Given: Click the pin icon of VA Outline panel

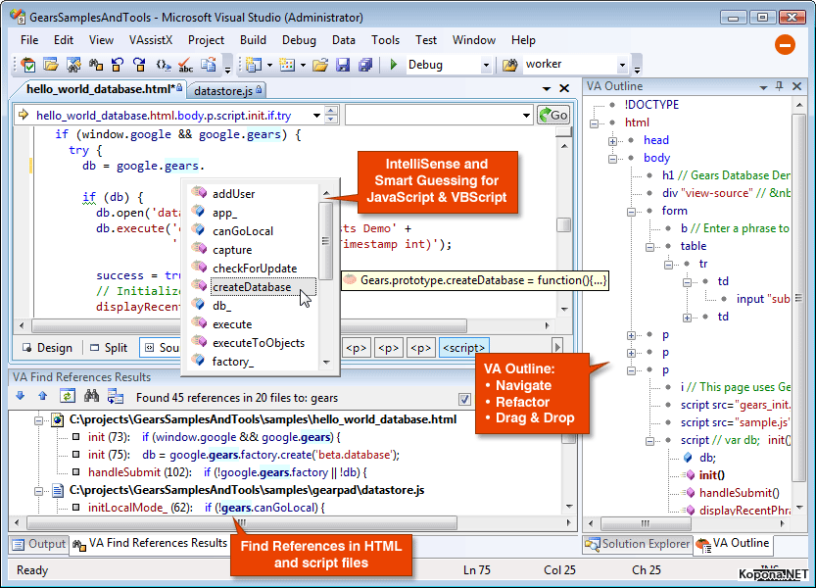Looking at the screenshot, I should click(x=779, y=86).
